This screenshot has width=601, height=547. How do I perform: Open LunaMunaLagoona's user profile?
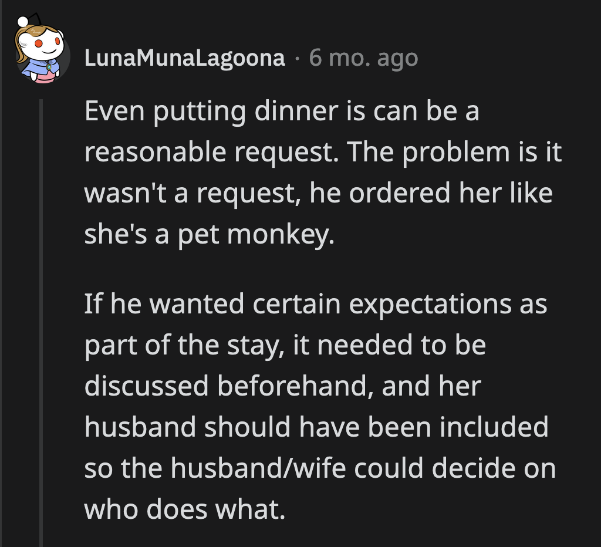pos(184,57)
